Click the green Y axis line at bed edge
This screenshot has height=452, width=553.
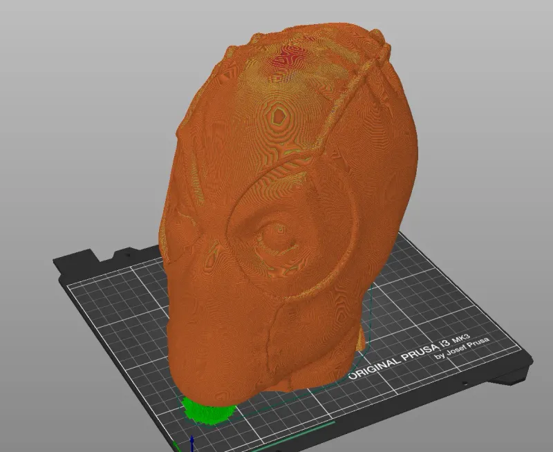[x=292, y=435]
